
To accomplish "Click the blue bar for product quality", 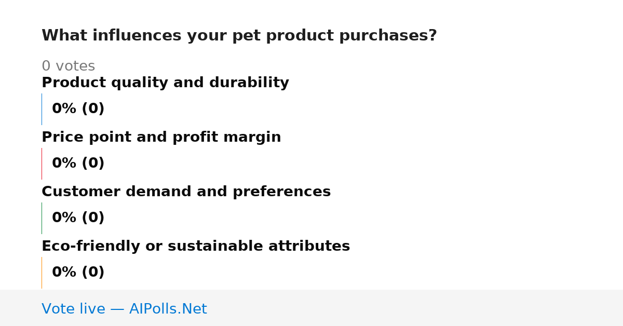I will point(42,109).
